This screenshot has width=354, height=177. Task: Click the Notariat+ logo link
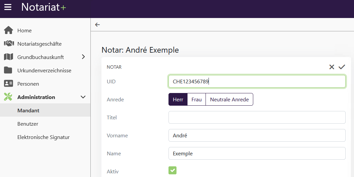tap(43, 7)
